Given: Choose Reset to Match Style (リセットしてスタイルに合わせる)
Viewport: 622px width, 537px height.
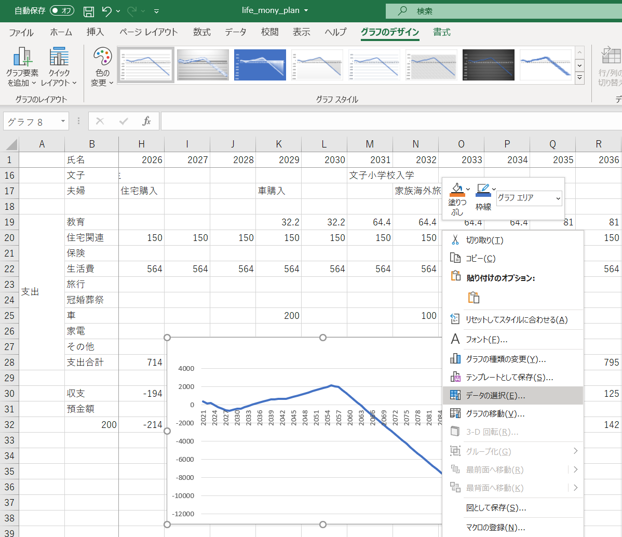Looking at the screenshot, I should tap(512, 319).
